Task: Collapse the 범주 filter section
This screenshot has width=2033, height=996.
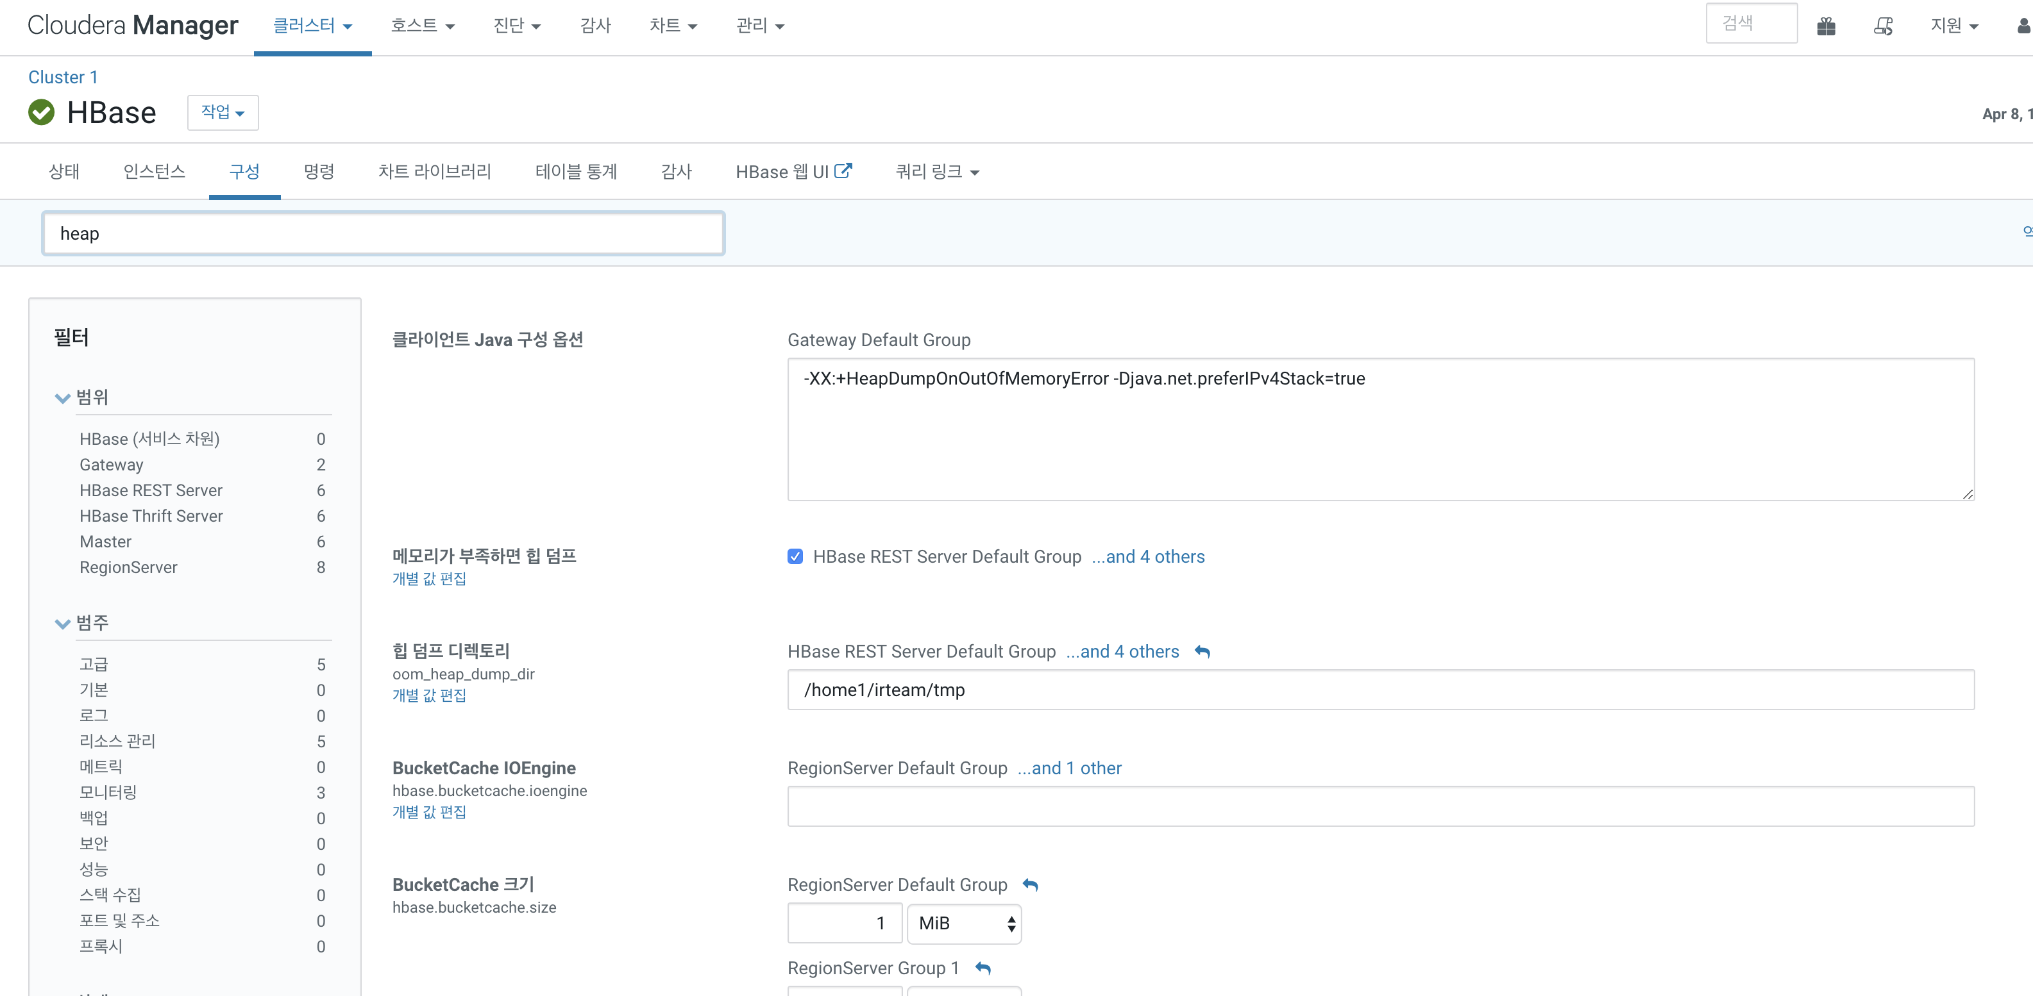Action: coord(63,623)
